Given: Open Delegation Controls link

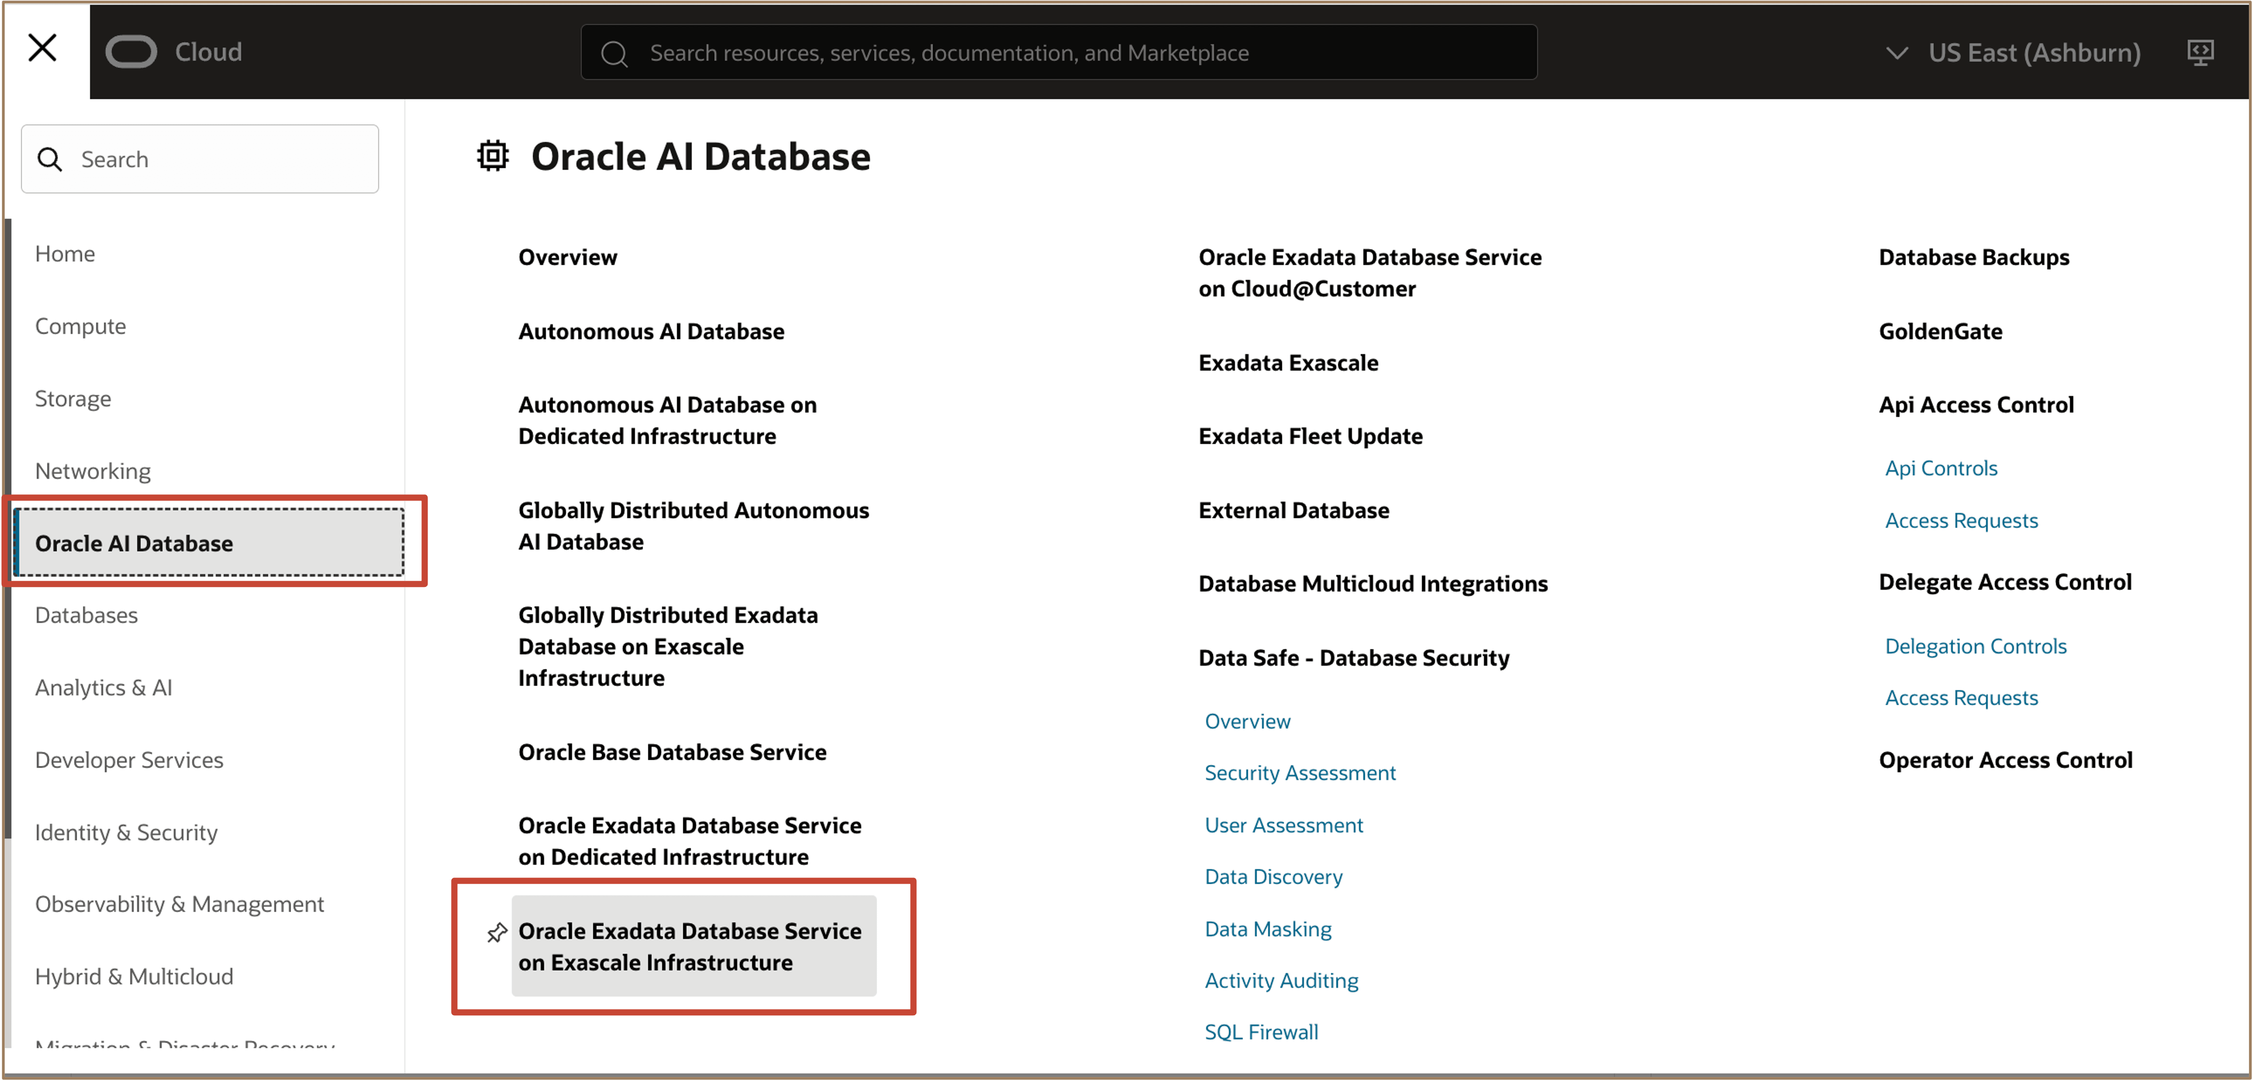Looking at the screenshot, I should coord(1976,646).
